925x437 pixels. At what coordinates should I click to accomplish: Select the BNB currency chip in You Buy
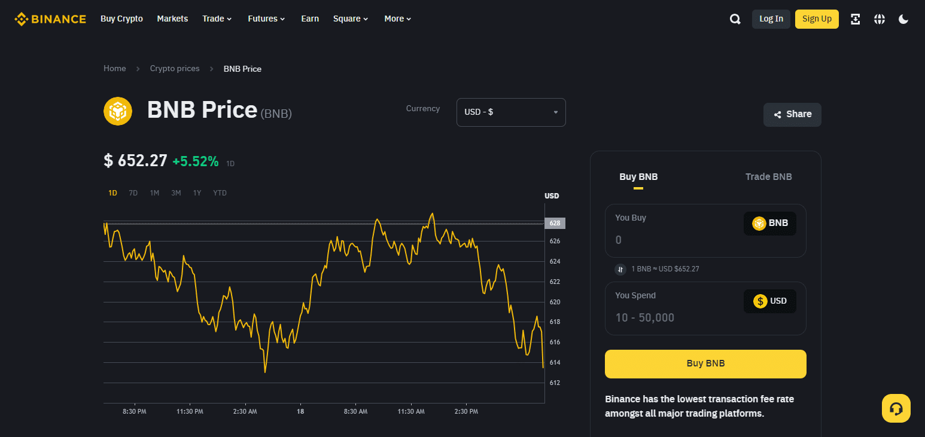tap(770, 224)
